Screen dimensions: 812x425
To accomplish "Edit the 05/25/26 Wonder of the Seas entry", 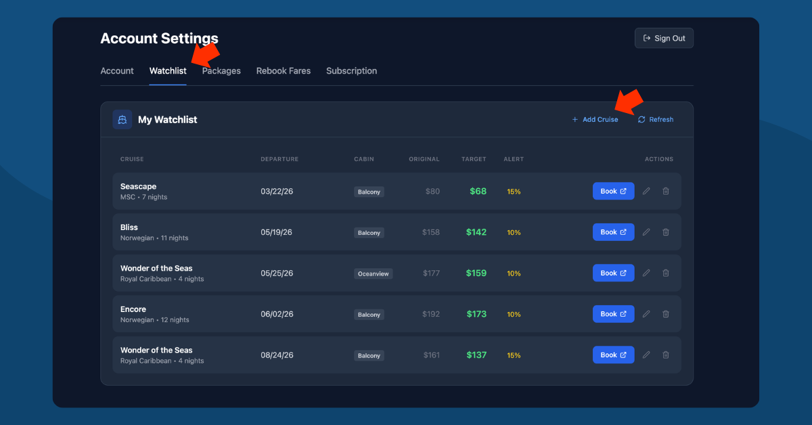I will (x=646, y=273).
